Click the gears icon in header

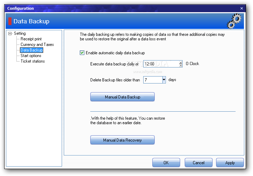[234, 21]
